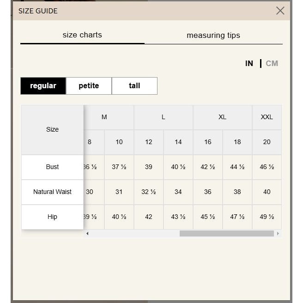
Task: Click the Bust row label
Action: point(52,167)
